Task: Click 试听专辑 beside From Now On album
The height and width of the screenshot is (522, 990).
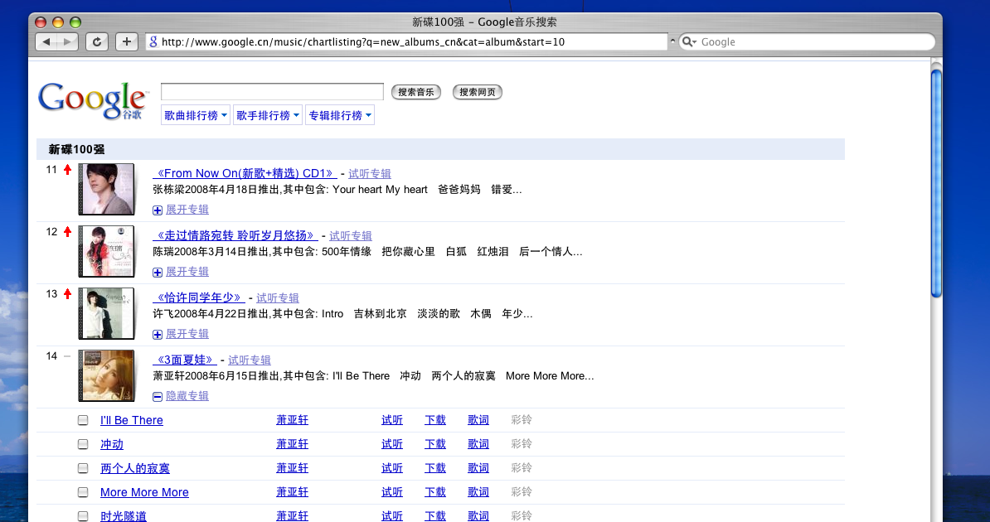Action: [x=370, y=173]
